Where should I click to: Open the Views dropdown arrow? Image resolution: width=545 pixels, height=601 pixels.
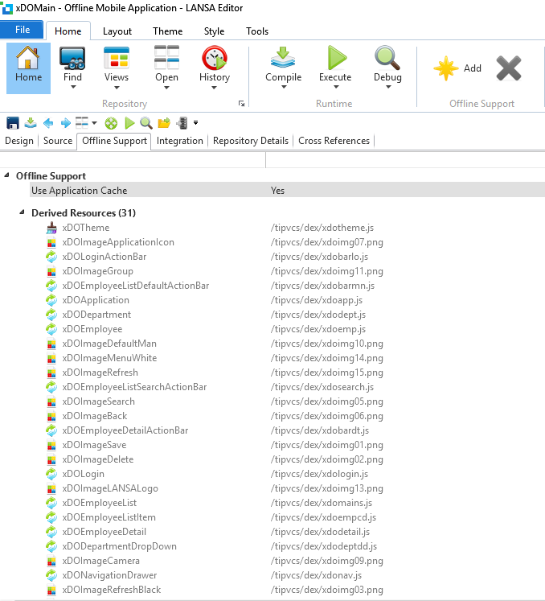[x=117, y=87]
